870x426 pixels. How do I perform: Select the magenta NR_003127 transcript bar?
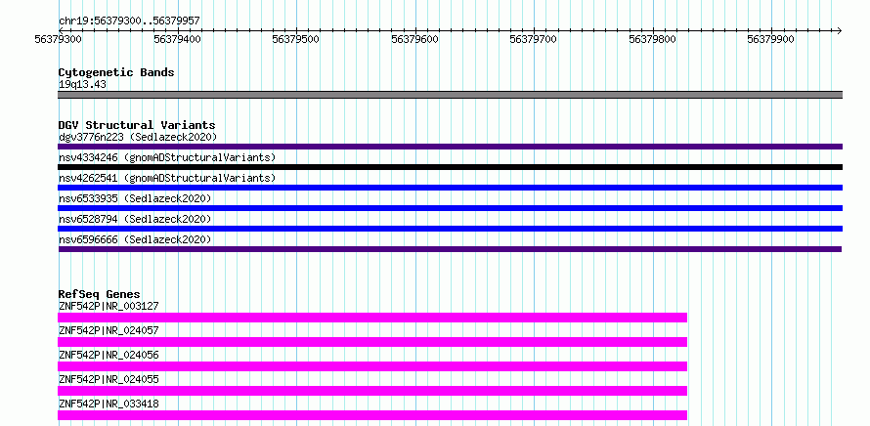tap(372, 318)
